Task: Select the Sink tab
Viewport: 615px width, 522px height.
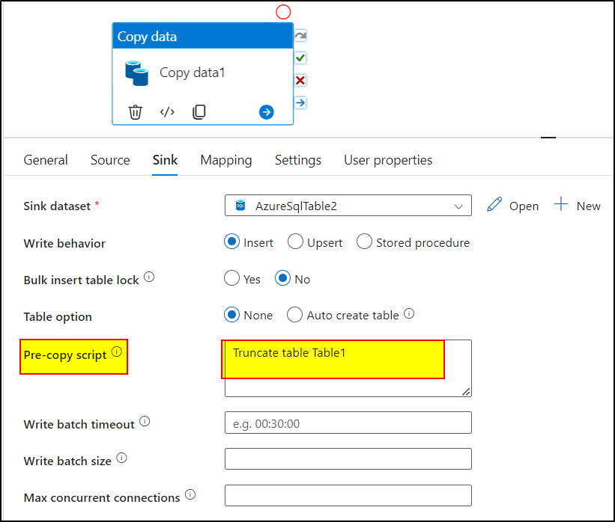Action: [165, 160]
